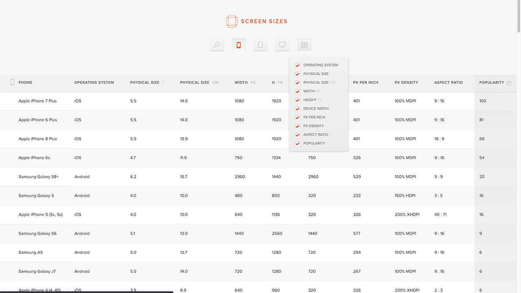The image size is (521, 293).
Task: Sort by the Aspect Ratio column header
Action: pos(448,83)
